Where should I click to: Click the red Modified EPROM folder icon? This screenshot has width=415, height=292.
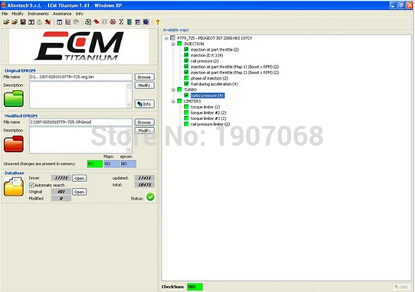tap(14, 144)
